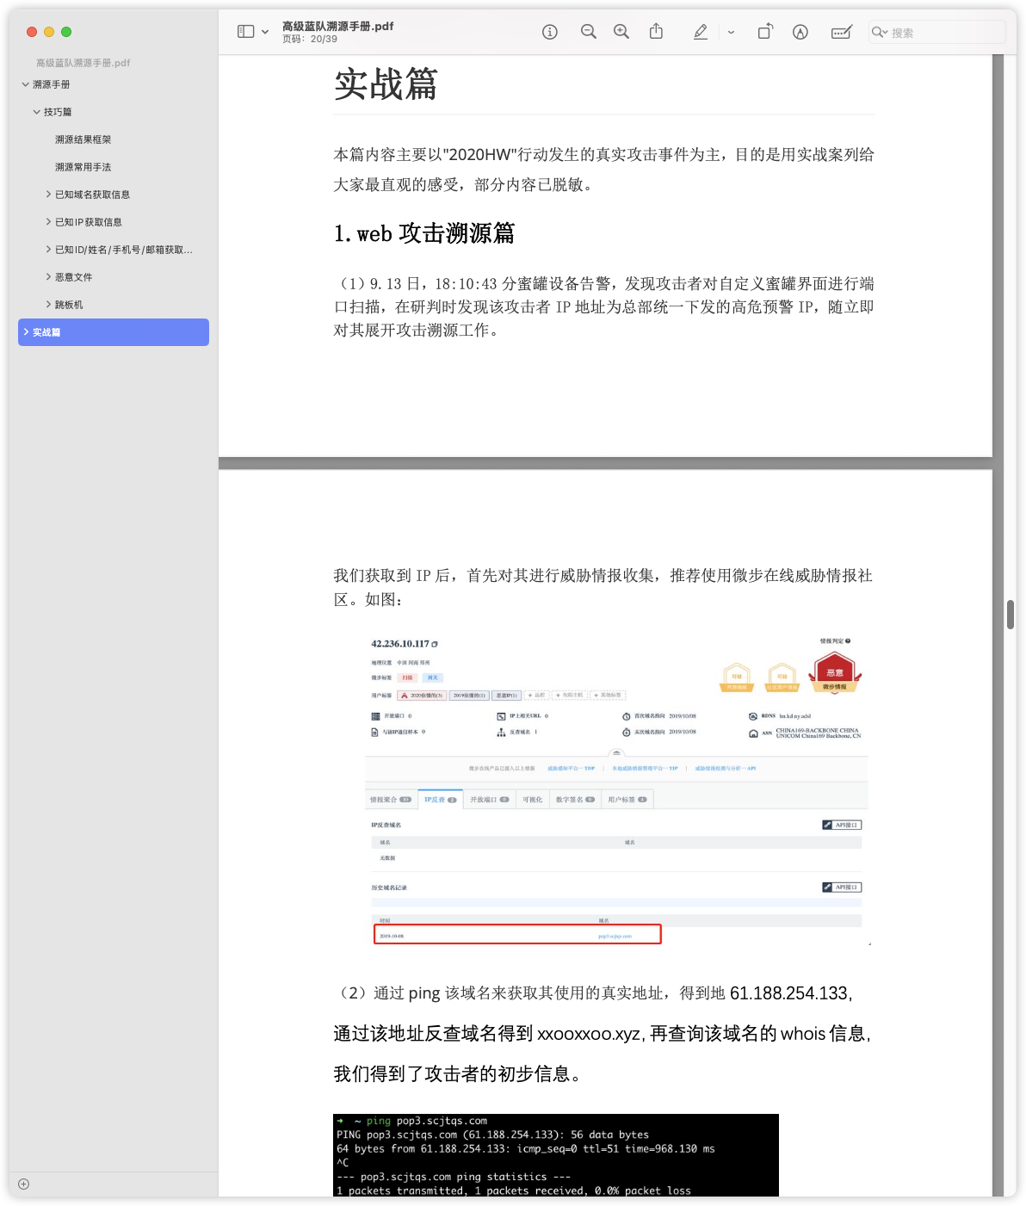Open the 溯源结果框架 section
The width and height of the screenshot is (1026, 1206).
pos(83,139)
